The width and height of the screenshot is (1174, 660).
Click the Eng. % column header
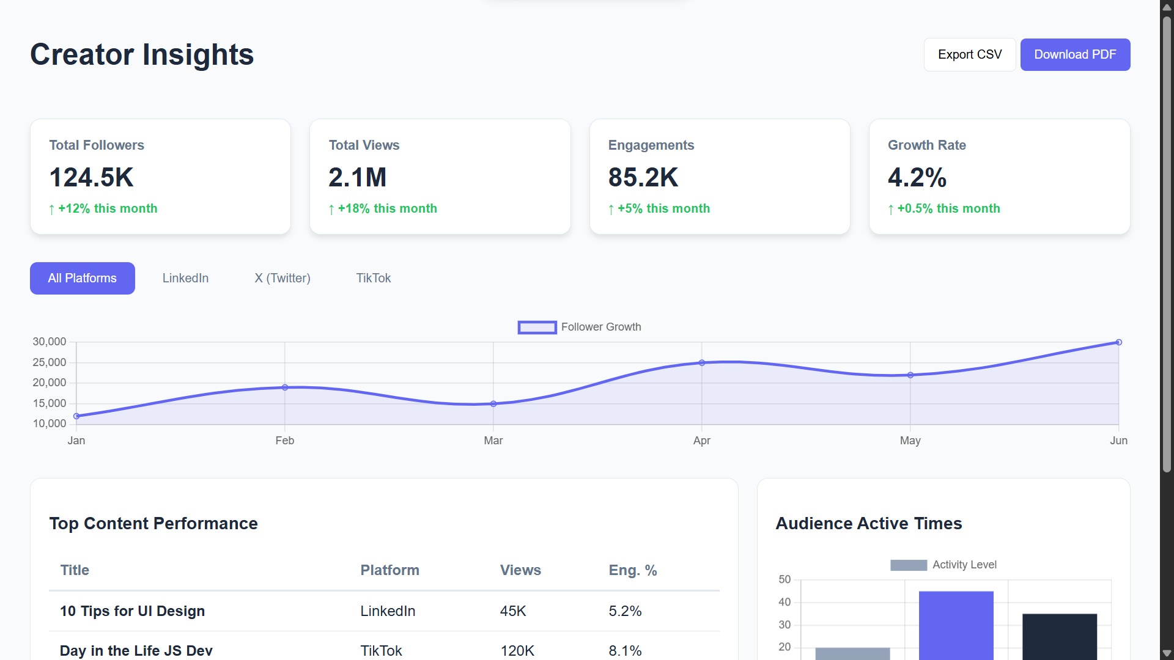tap(632, 570)
